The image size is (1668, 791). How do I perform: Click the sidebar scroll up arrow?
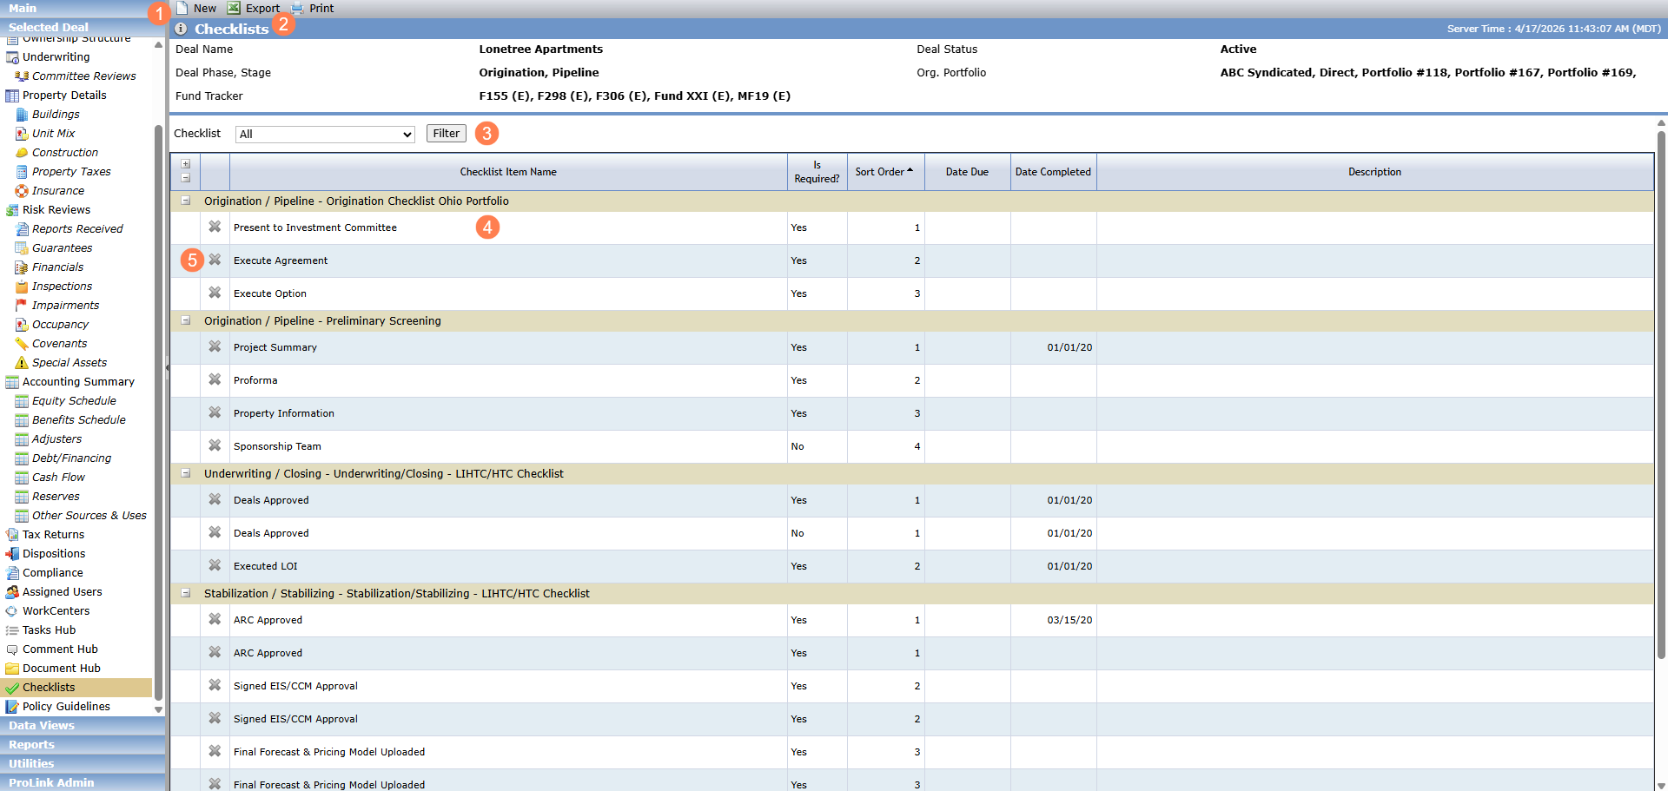[x=158, y=44]
